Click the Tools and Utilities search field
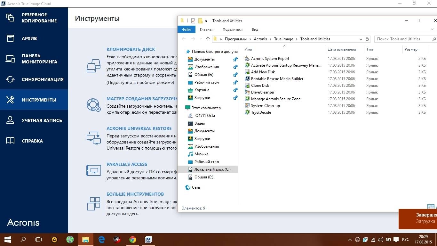Screen dimensions: 437x246 (405, 39)
